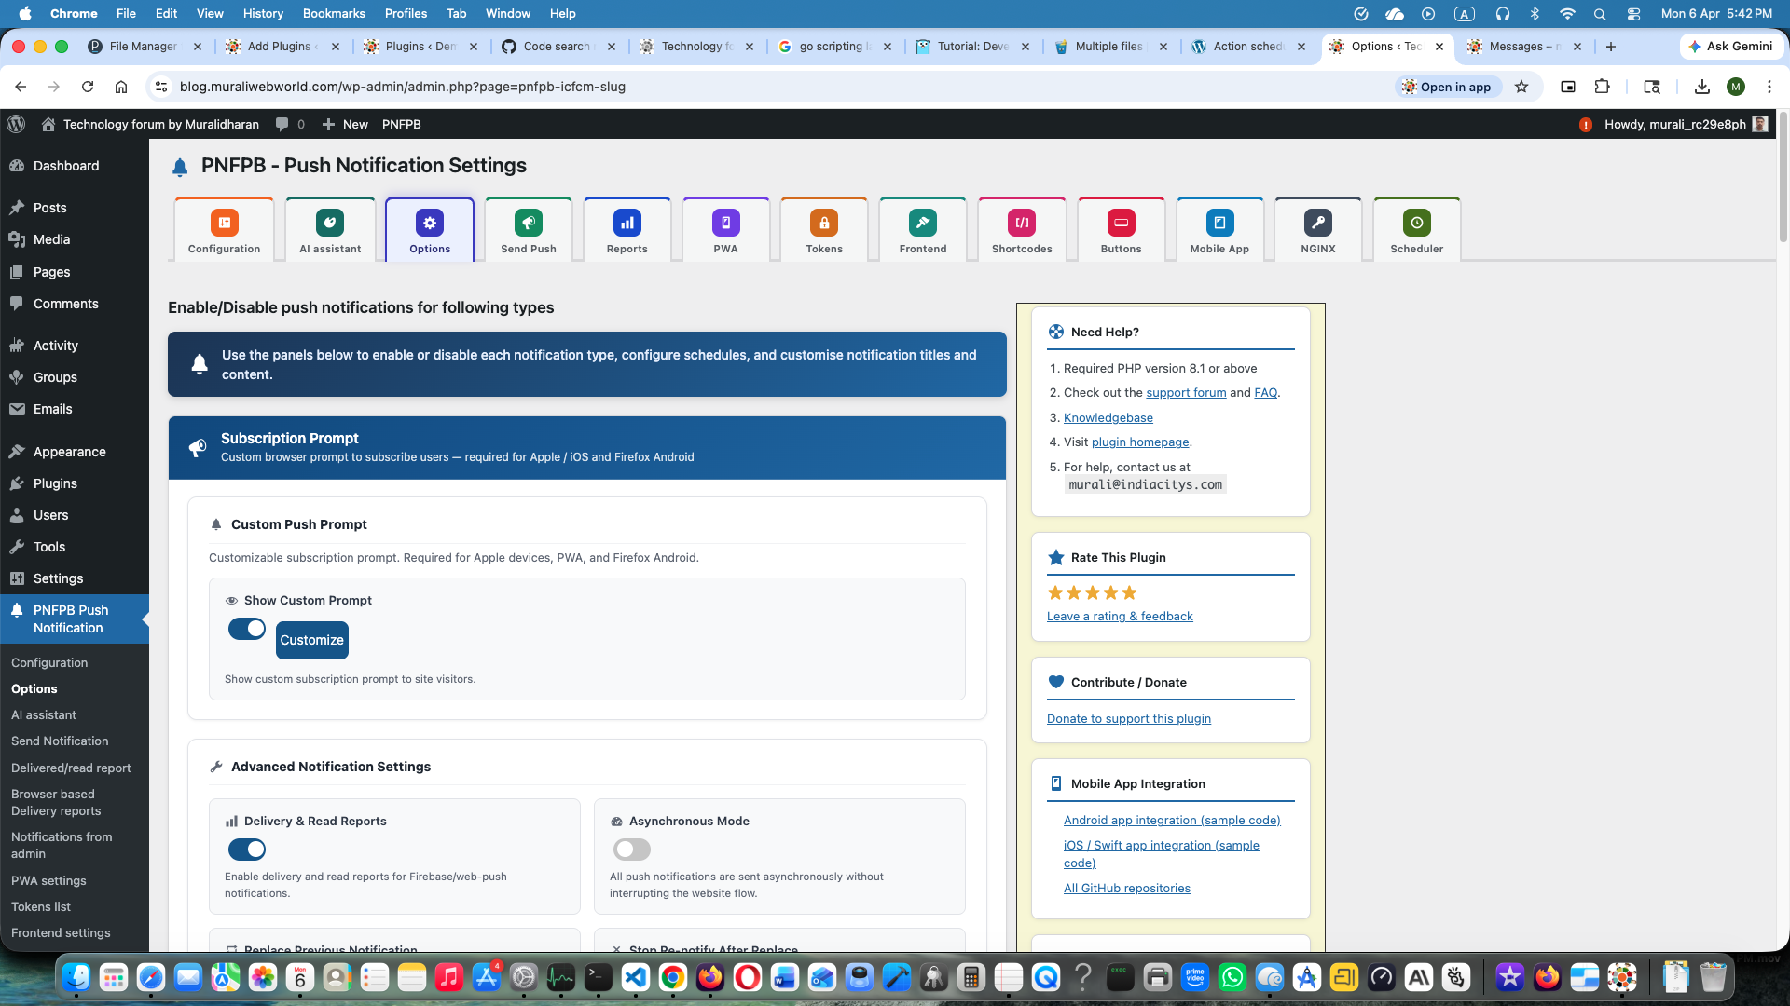
Task: Disable the Show Custom Prompt toggle
Action: pos(247,629)
